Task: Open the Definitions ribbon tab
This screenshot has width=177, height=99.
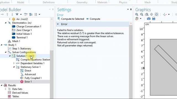Action: pos(49,2)
